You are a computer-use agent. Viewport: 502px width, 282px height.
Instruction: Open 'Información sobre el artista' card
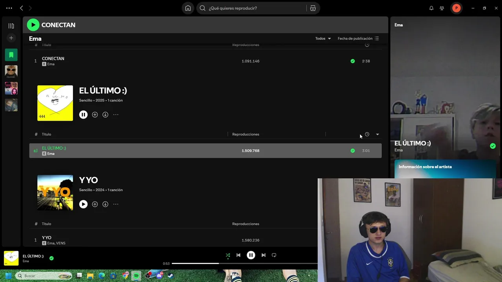coord(445,169)
